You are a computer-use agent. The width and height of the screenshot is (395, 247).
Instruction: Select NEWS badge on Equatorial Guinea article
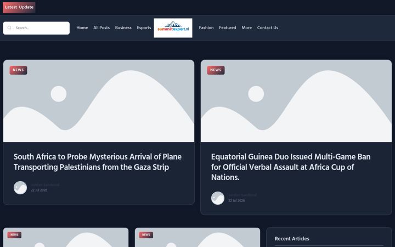(x=216, y=70)
